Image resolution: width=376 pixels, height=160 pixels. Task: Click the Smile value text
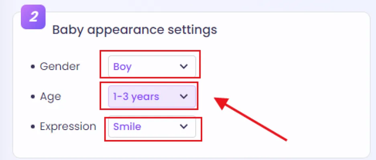tap(127, 127)
